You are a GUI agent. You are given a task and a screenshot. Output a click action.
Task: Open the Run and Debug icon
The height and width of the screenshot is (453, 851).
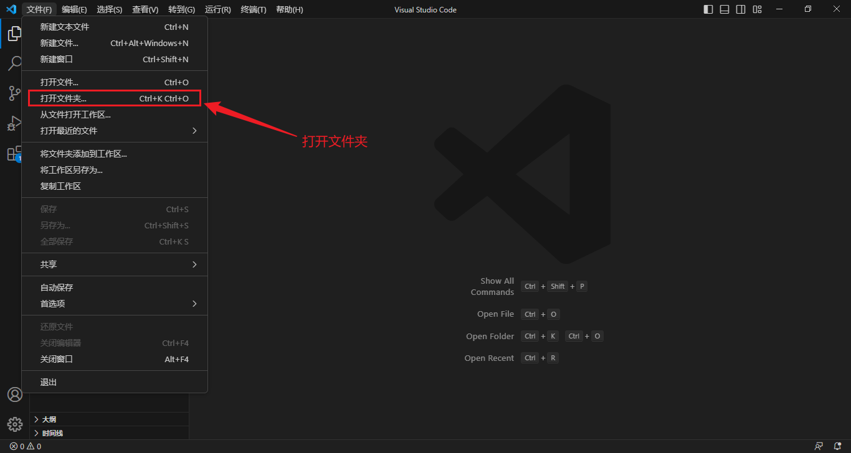14,123
